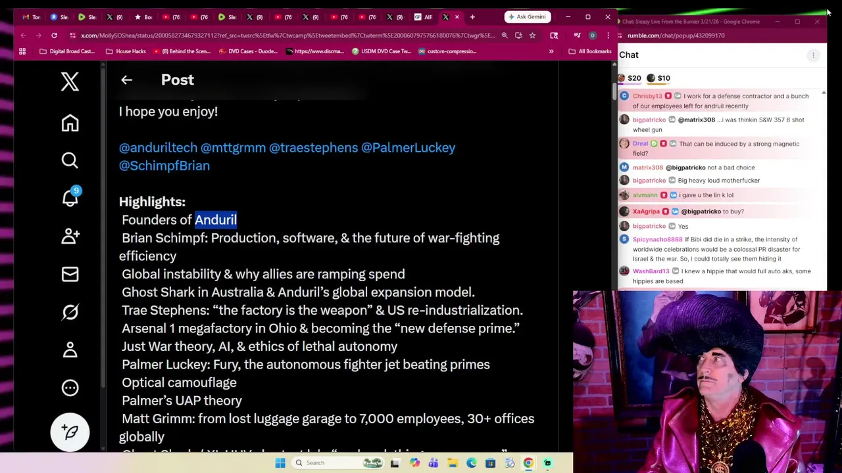Image resolution: width=842 pixels, height=473 pixels.
Task: Open Chrome profile avatar button
Action: pyautogui.click(x=593, y=35)
